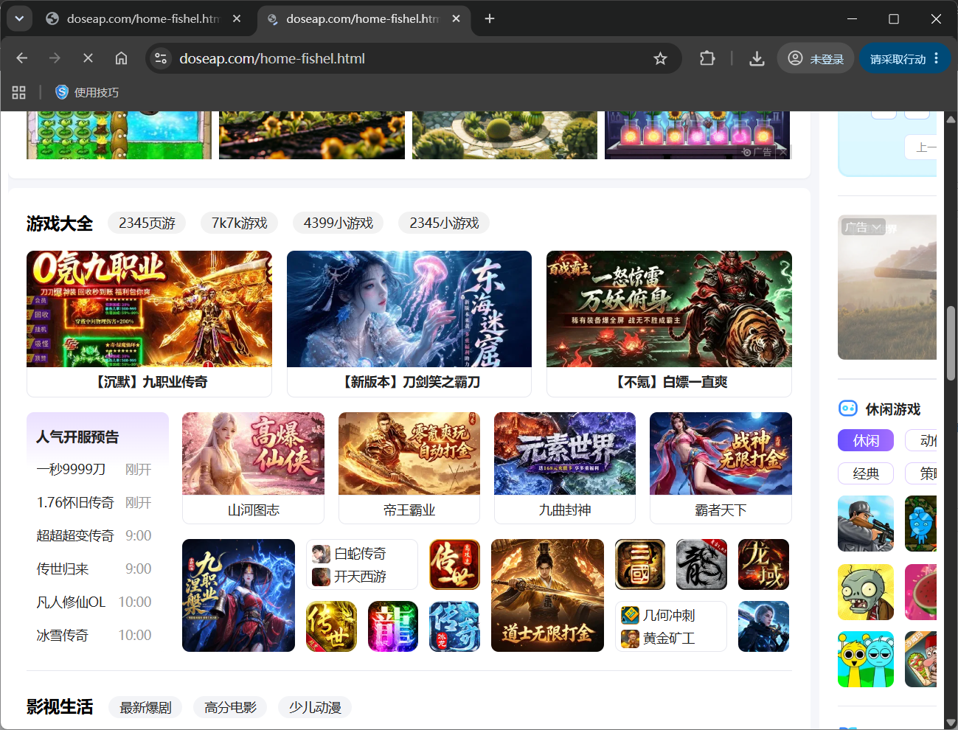Expand the tab search dropdown
The width and height of the screenshot is (958, 730).
(19, 18)
